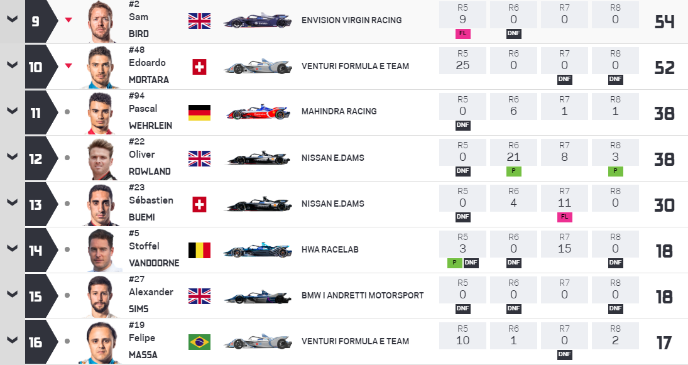The image size is (688, 365).
Task: Expand Felipe Massa's standings row
Action: point(11,341)
